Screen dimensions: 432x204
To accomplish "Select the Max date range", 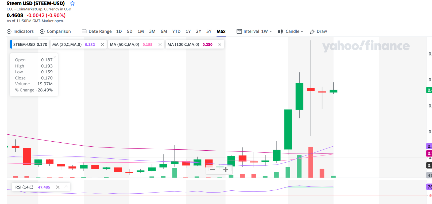I will pyautogui.click(x=221, y=31).
